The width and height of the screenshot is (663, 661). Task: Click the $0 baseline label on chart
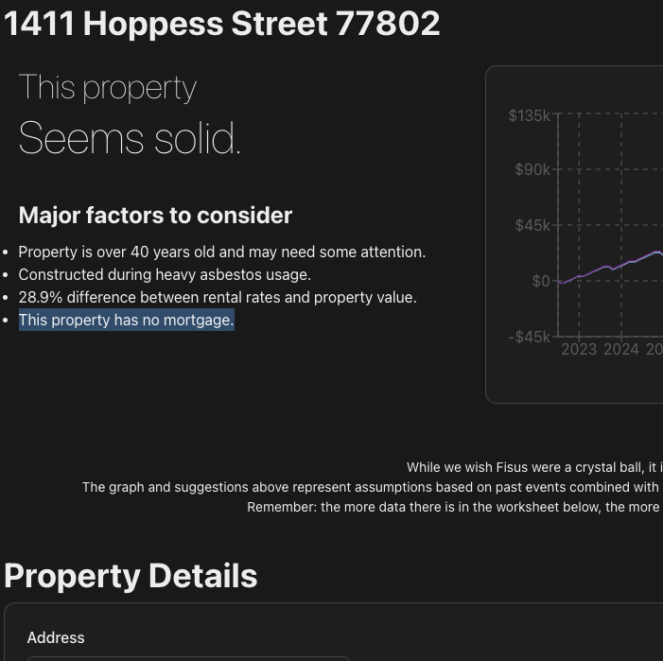[540, 281]
